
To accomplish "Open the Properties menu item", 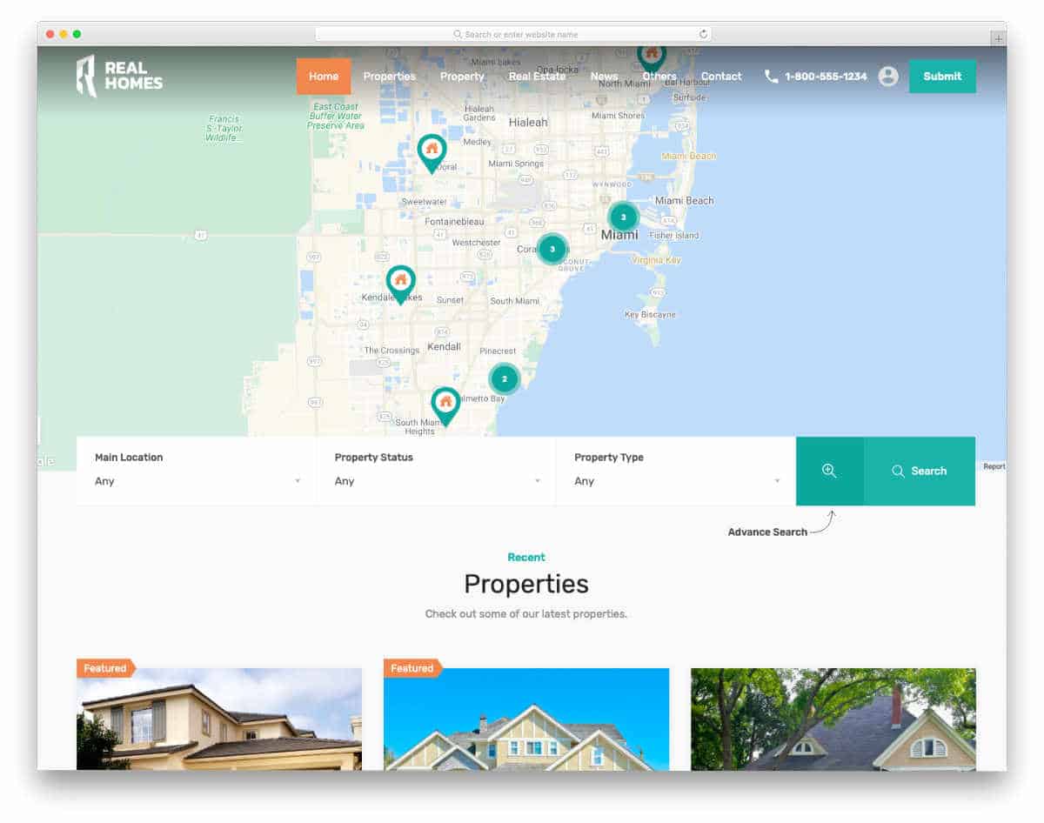I will pyautogui.click(x=389, y=77).
